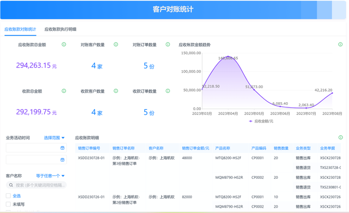Image resolution: width=349 pixels, height=213 pixels.
Task: Check the 未填写 checkbox
Action: 8,204
